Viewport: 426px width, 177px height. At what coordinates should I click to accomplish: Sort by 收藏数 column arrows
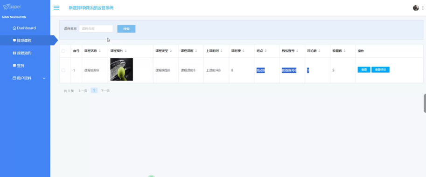click(344, 51)
